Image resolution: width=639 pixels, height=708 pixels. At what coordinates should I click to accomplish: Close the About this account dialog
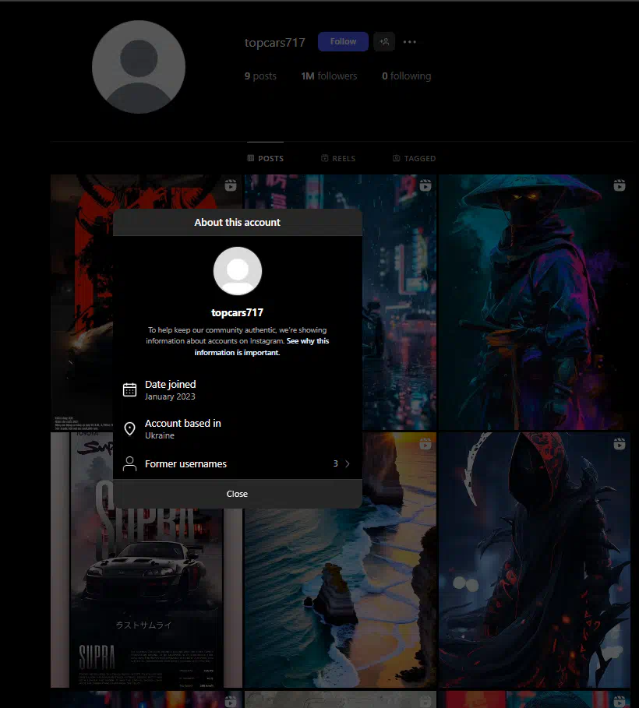[x=237, y=494]
